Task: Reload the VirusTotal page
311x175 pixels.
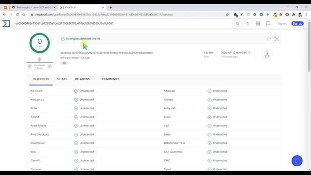Action: click(17, 15)
